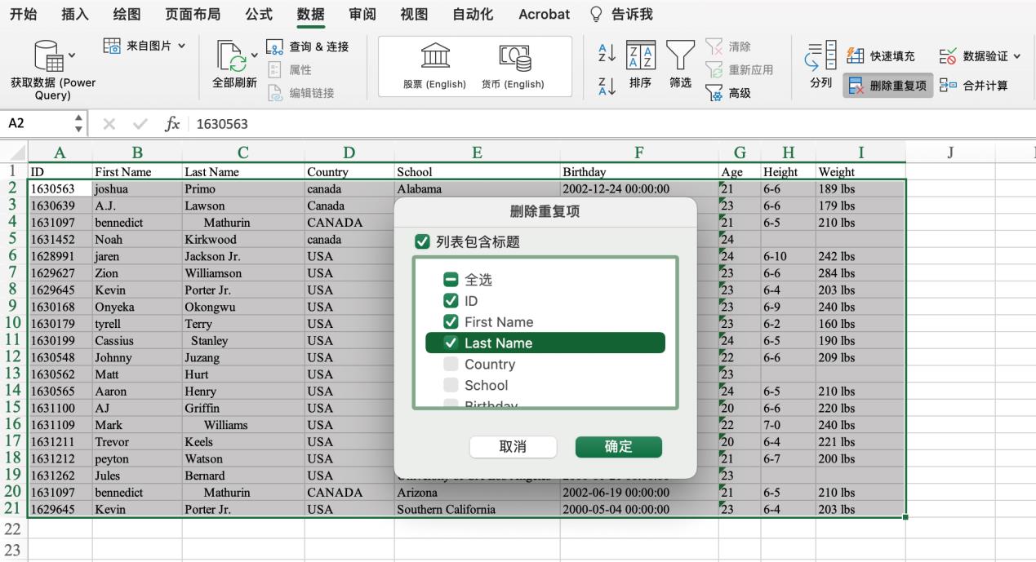Enable the Country column checkbox
The width and height of the screenshot is (1036, 562).
click(451, 365)
